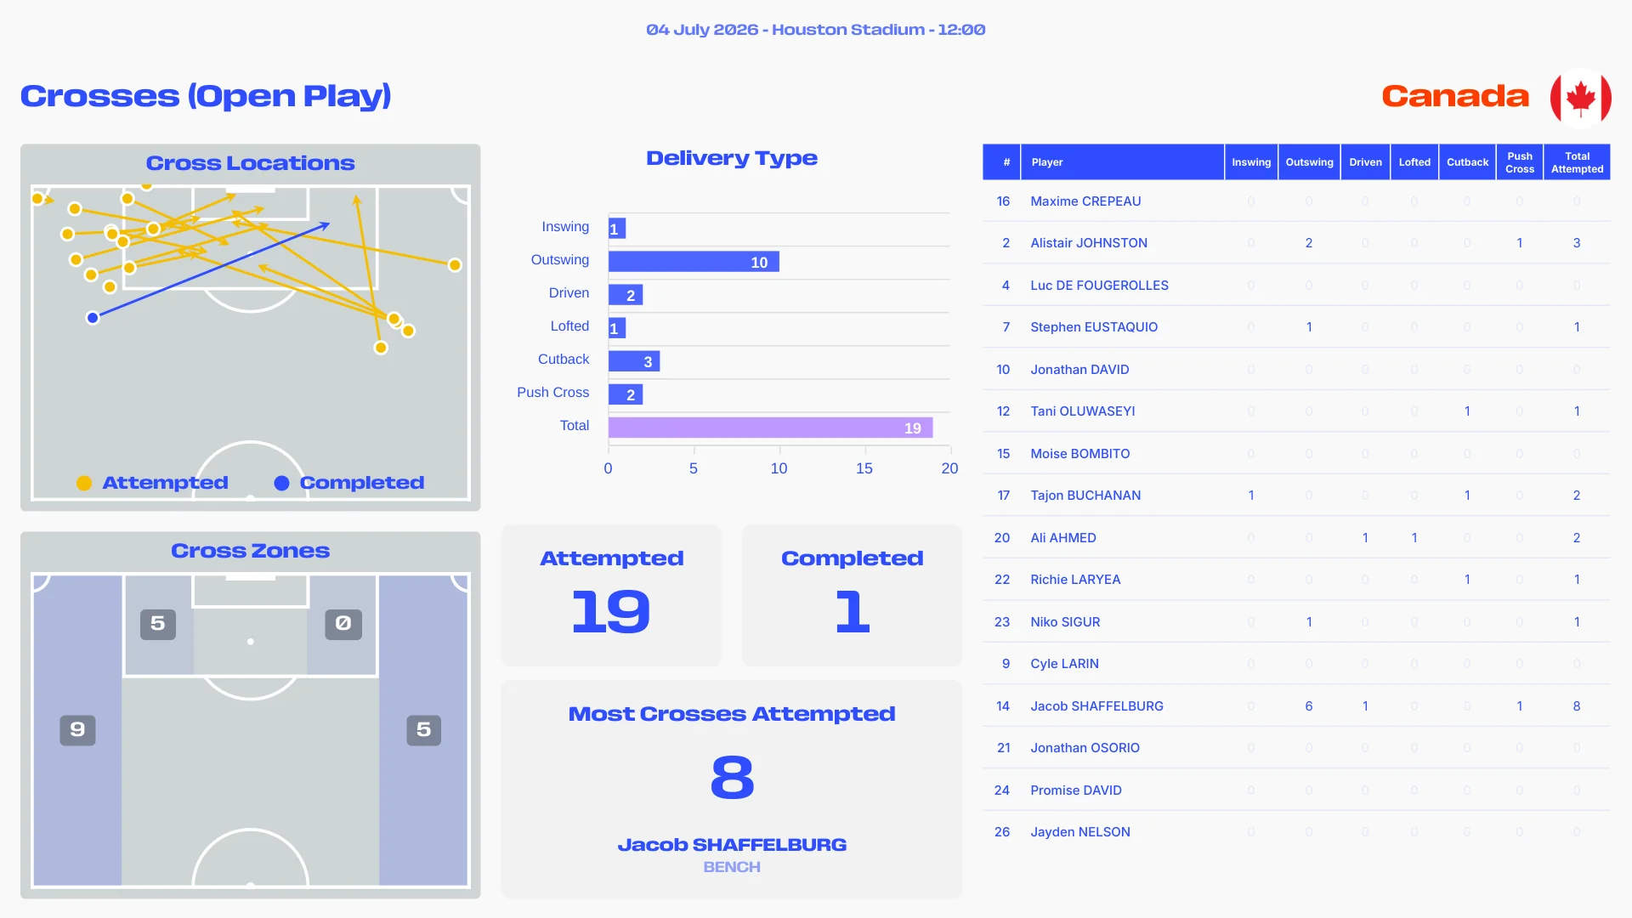Click the blue completed cross marker

pos(93,318)
